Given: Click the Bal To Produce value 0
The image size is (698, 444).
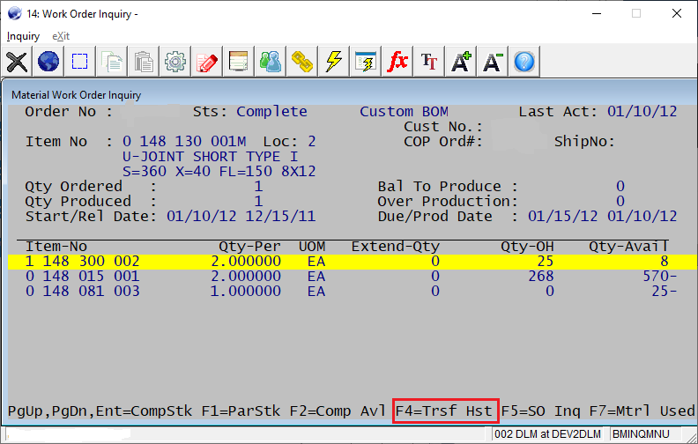Looking at the screenshot, I should pyautogui.click(x=620, y=186).
